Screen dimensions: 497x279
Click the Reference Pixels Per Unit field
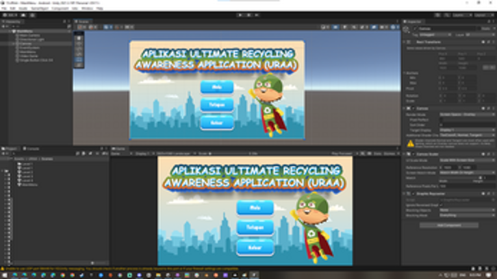coord(467,186)
